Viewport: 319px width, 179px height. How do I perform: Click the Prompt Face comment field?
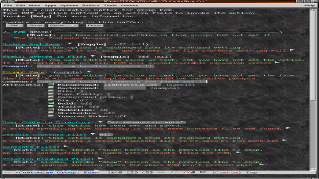click(x=123, y=82)
